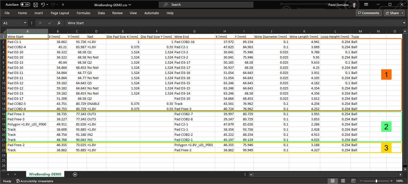The image size is (408, 184).
Task: Click the Save icon in title bar
Action: tap(36, 5)
